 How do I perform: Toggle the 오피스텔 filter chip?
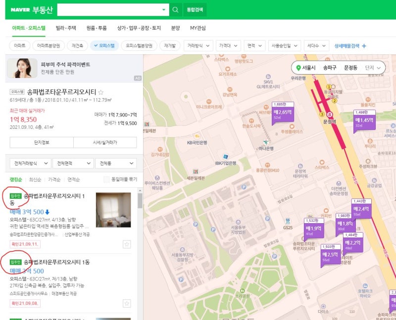point(104,45)
